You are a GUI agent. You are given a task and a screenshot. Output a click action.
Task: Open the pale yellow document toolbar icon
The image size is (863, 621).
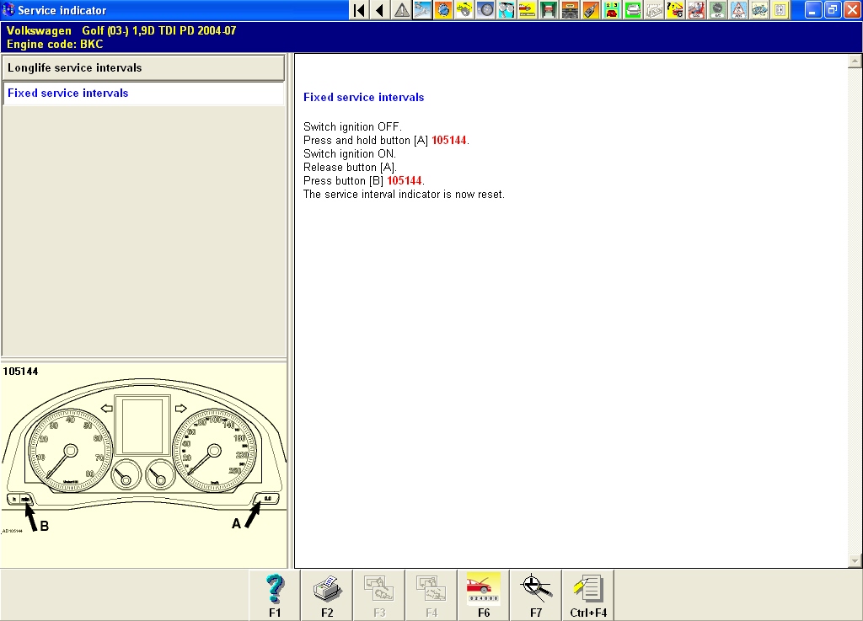[780, 10]
